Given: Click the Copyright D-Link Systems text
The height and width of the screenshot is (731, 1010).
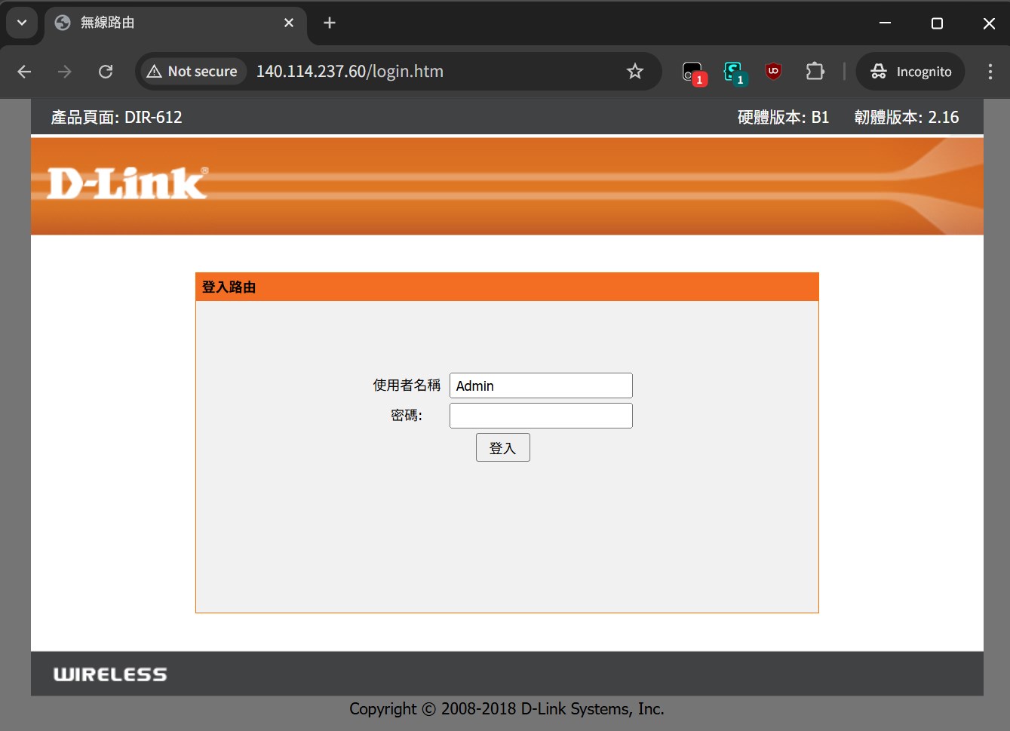Looking at the screenshot, I should click(507, 709).
